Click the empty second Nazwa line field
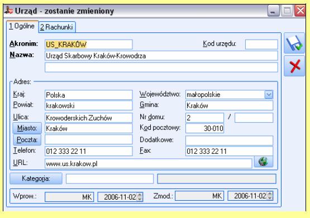The image size is (310, 218). [161, 67]
